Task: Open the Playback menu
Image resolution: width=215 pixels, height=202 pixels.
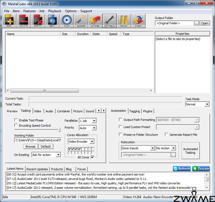Action: (x=55, y=11)
